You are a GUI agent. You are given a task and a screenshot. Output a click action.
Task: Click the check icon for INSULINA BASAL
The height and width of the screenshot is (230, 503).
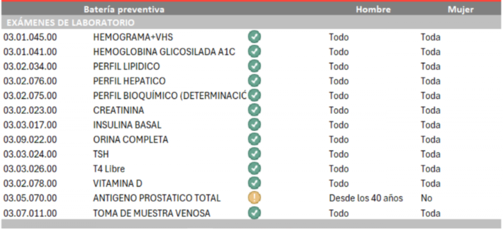tap(255, 125)
